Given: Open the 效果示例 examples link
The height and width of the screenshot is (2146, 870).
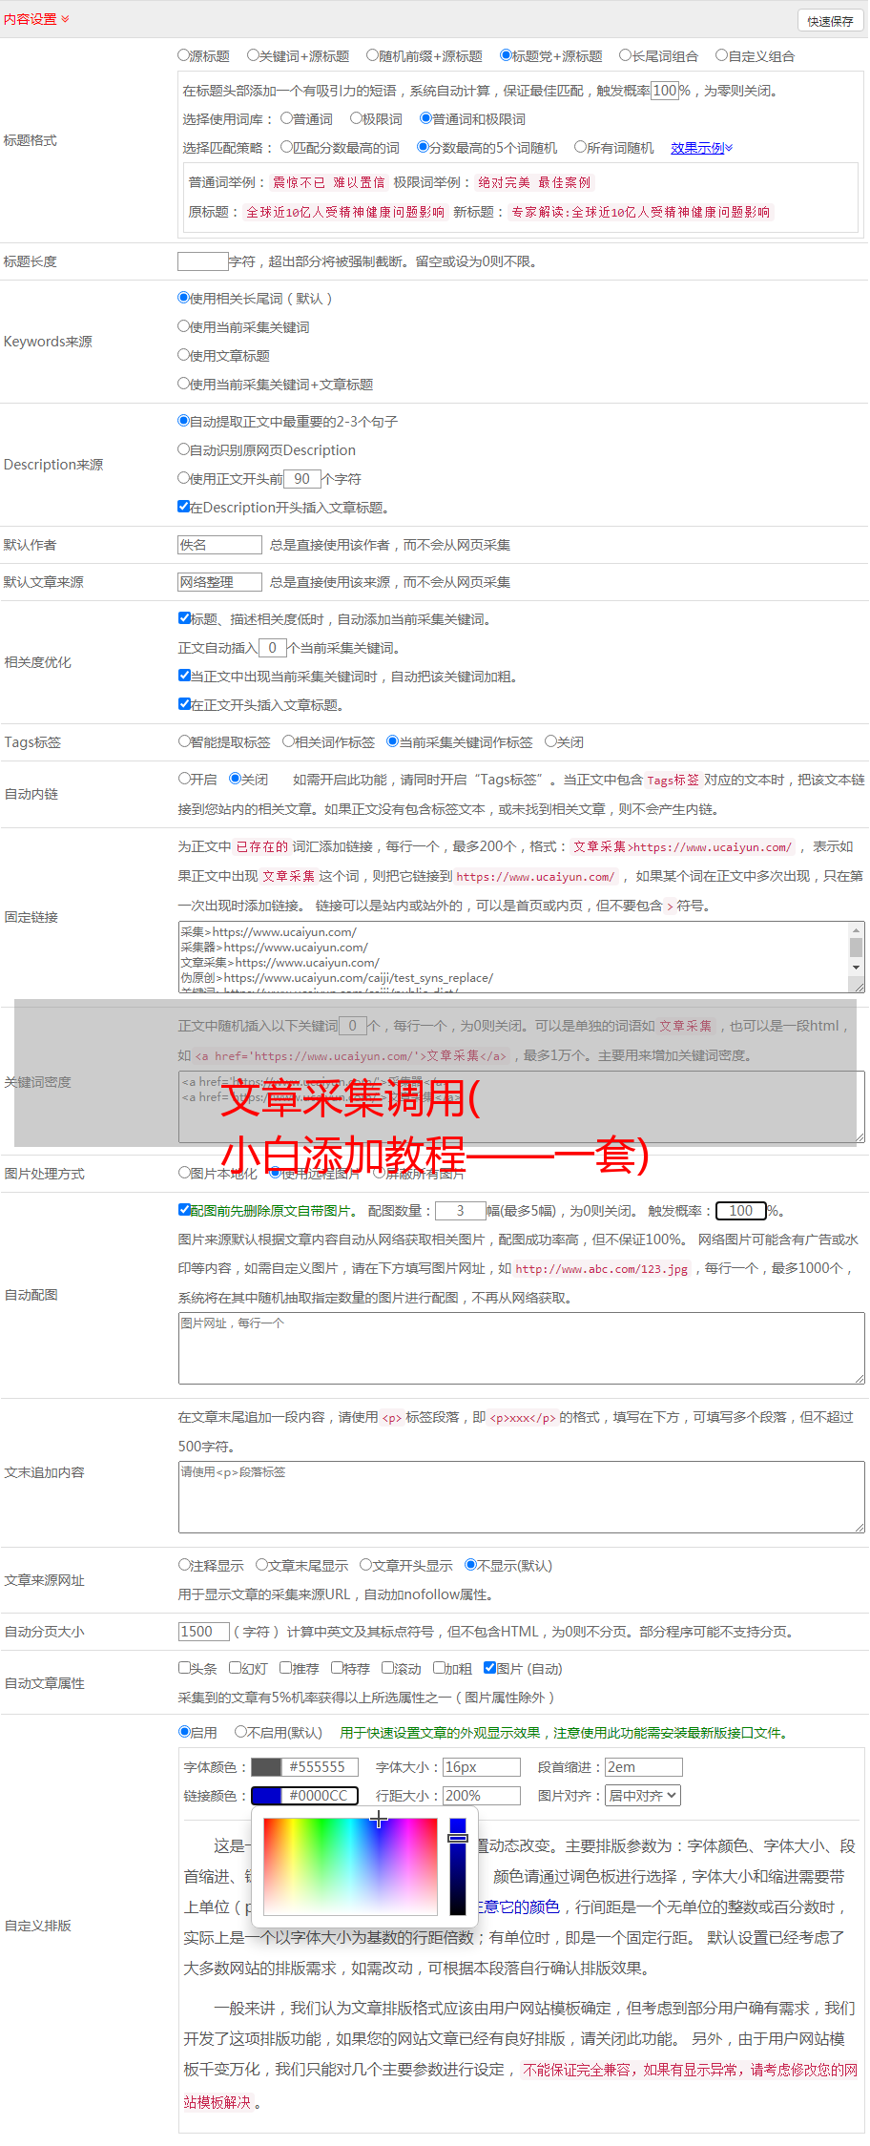Looking at the screenshot, I should (700, 148).
